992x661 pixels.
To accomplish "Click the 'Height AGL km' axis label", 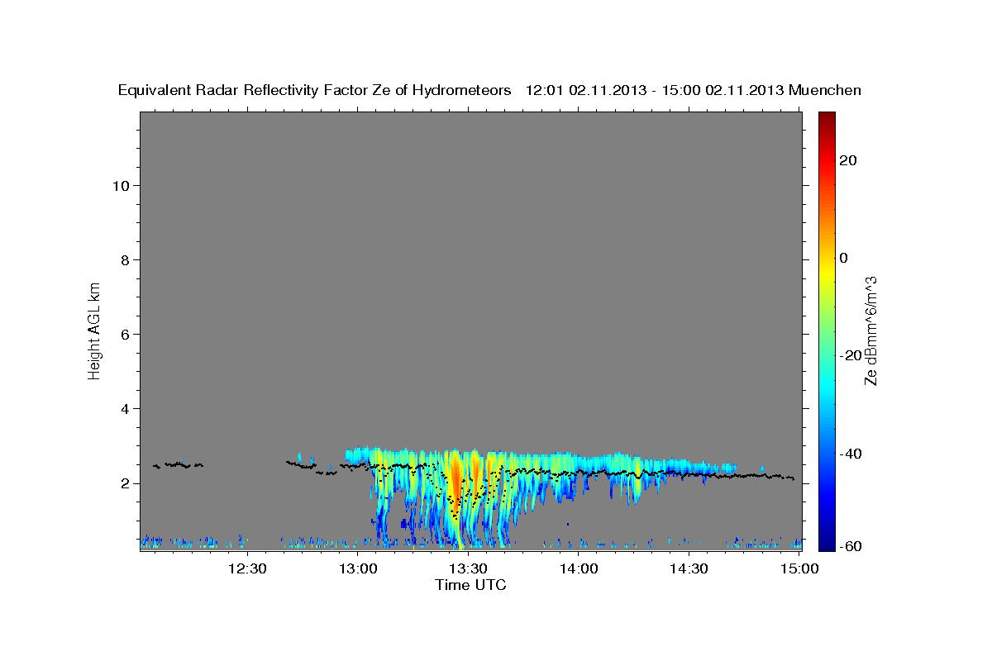I will pos(95,330).
